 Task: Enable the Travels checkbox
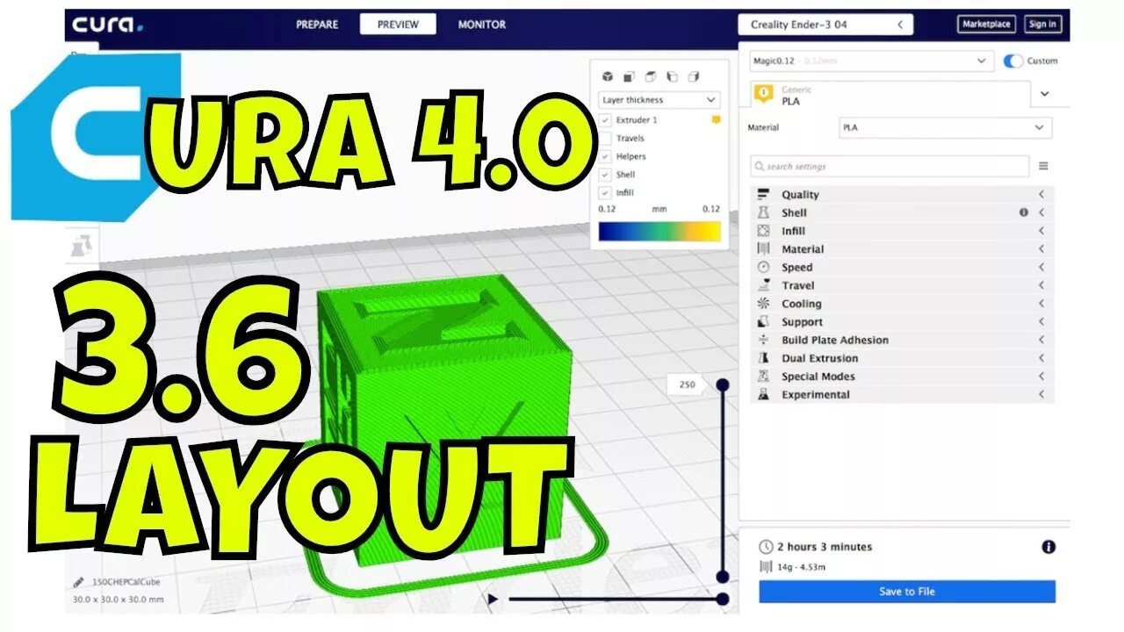[x=606, y=138]
